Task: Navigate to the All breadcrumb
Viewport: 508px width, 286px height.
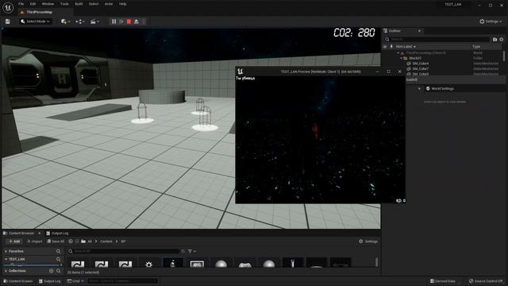Action: 90,242
